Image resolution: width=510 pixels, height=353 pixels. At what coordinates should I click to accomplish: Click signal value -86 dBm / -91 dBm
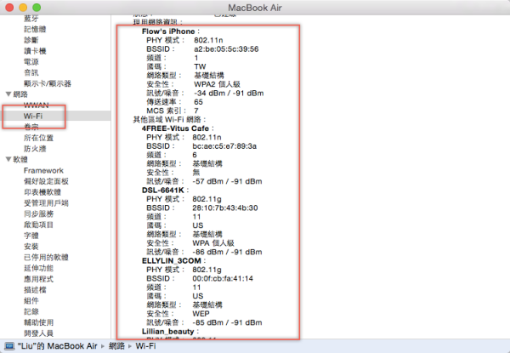[227, 252]
